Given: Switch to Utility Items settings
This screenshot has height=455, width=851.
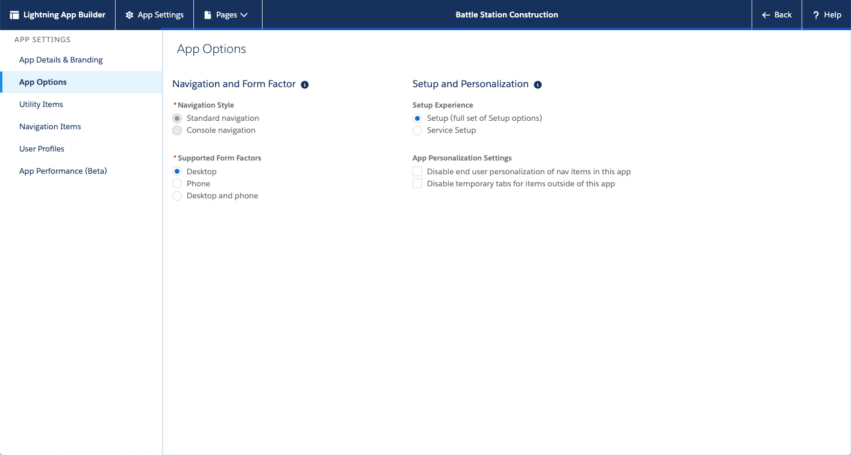Looking at the screenshot, I should (x=41, y=104).
